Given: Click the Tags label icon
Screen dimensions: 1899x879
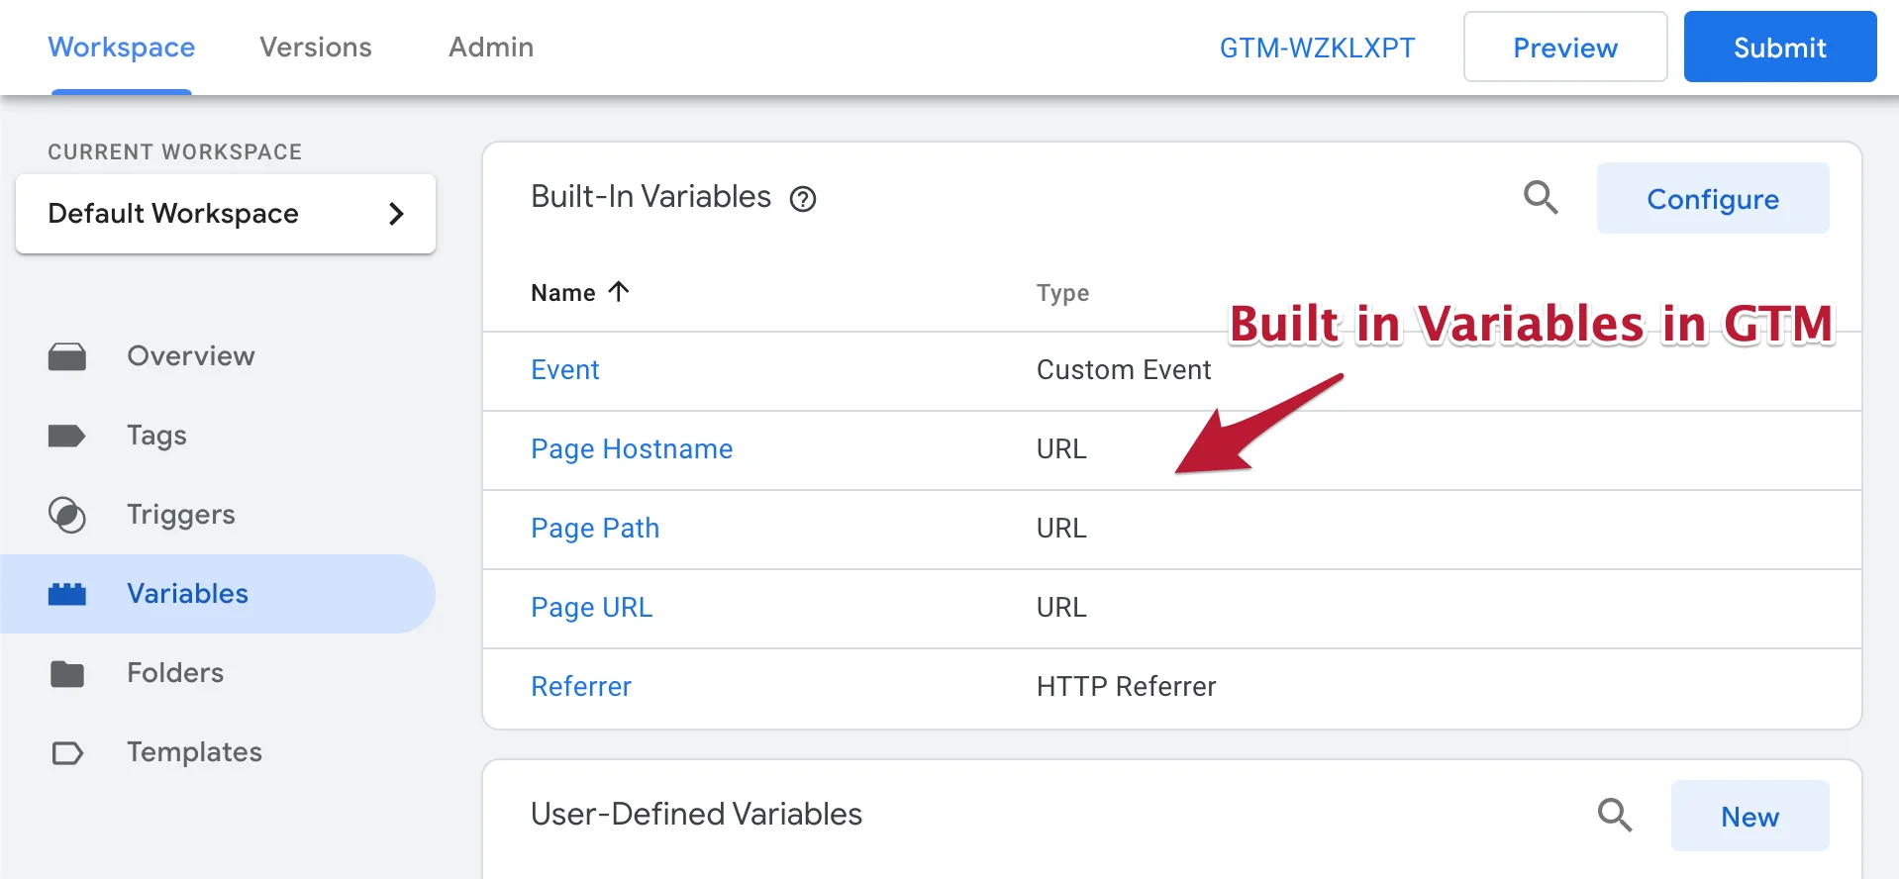Looking at the screenshot, I should pyautogui.click(x=67, y=436).
